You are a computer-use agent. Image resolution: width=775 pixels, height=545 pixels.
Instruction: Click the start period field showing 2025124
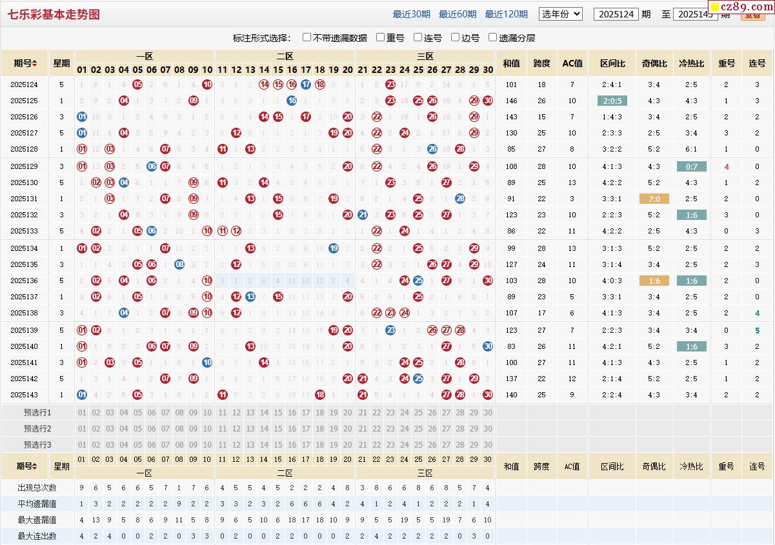[x=616, y=14]
